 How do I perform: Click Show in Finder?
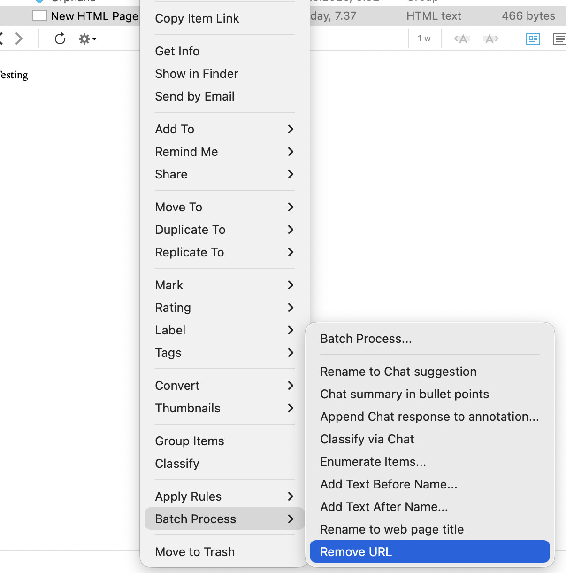[197, 74]
